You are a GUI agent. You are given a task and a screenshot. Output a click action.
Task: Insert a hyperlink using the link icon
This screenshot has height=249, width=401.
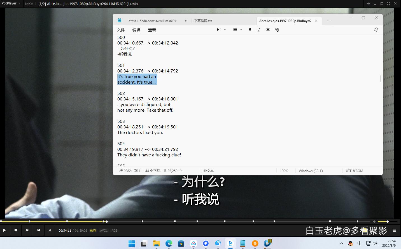[x=268, y=29]
